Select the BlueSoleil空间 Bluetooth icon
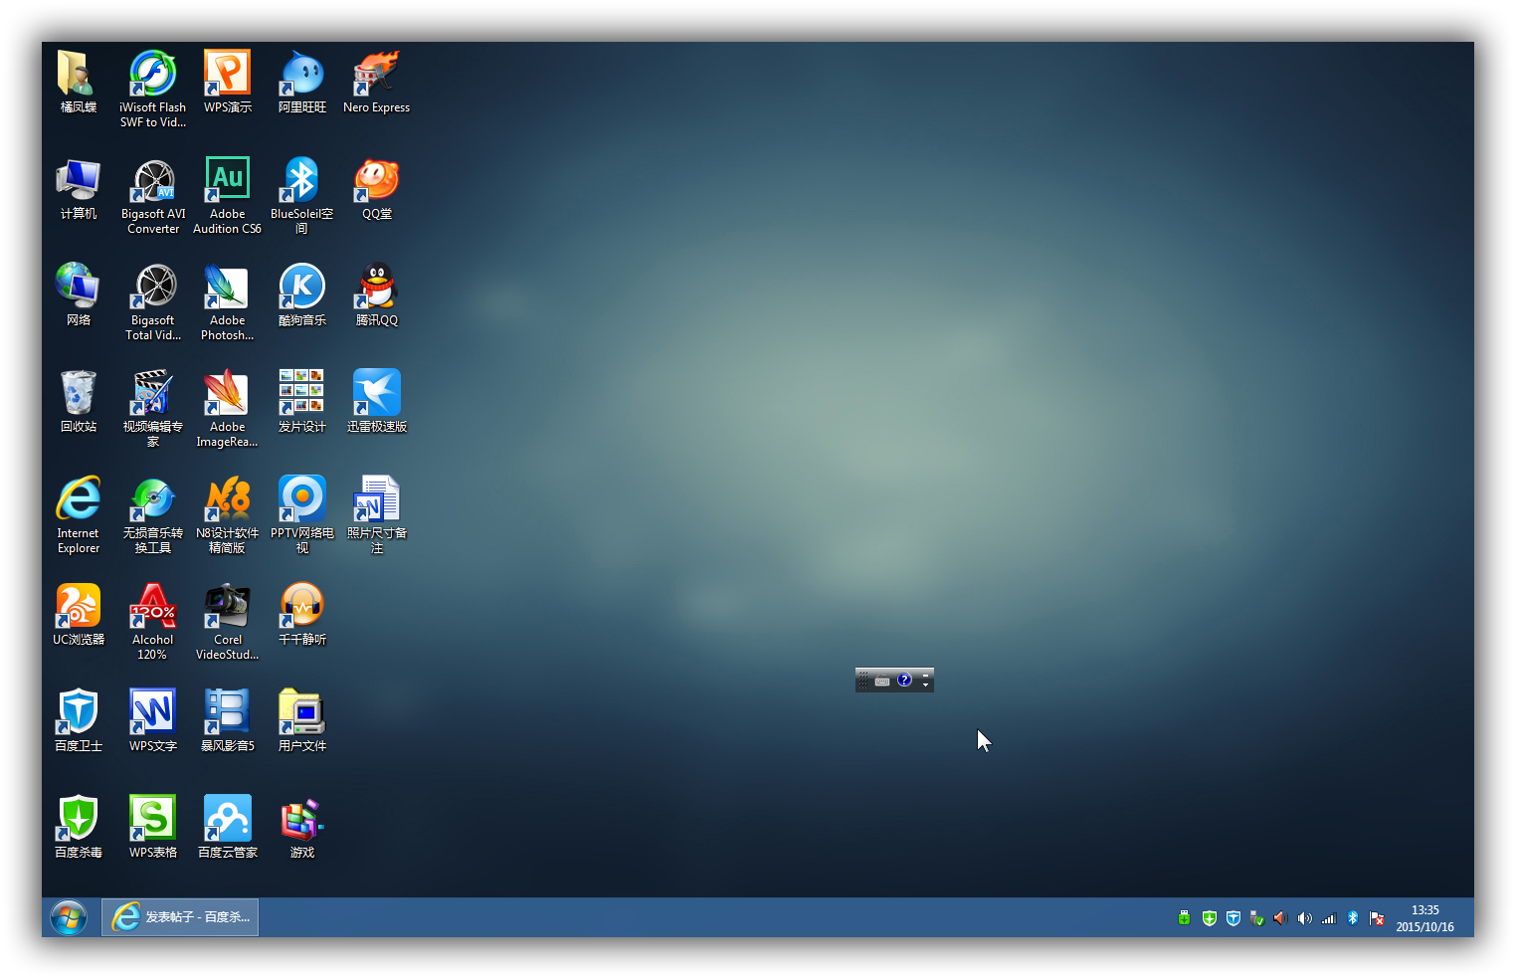Screen dimensions: 1516x979 pos(302,196)
